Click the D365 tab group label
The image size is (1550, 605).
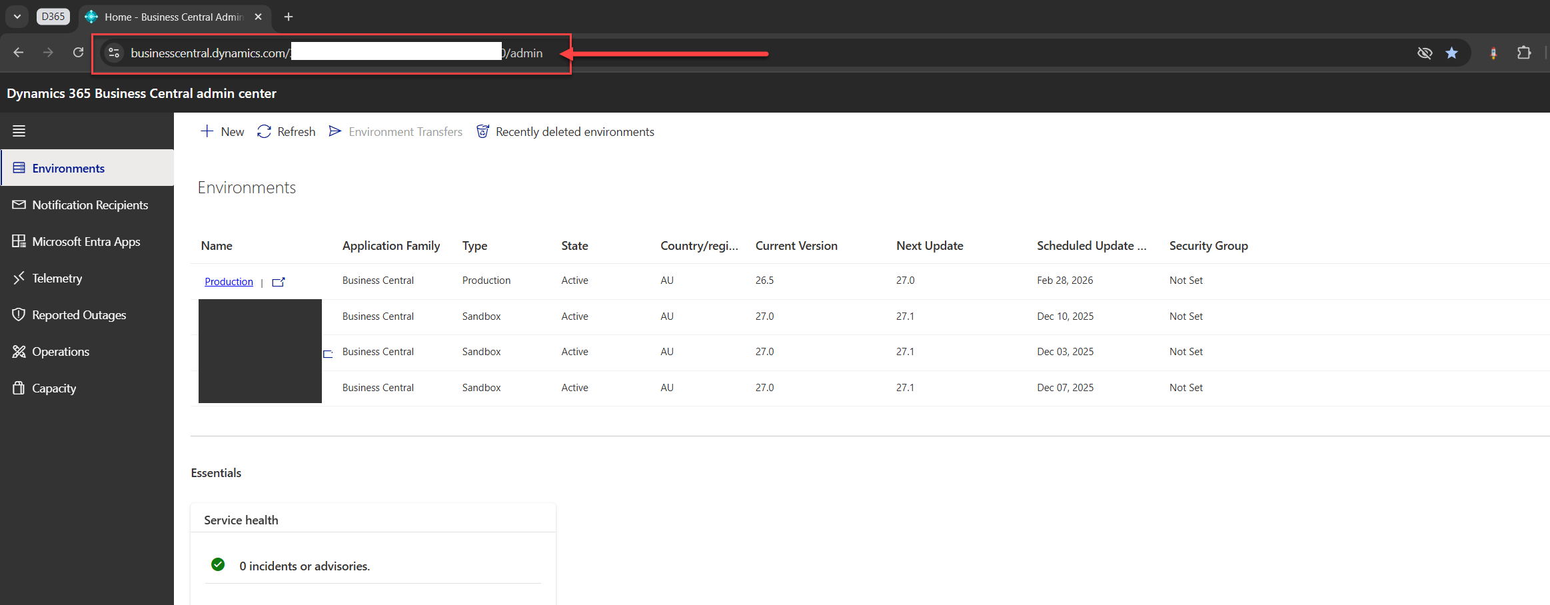[x=53, y=17]
